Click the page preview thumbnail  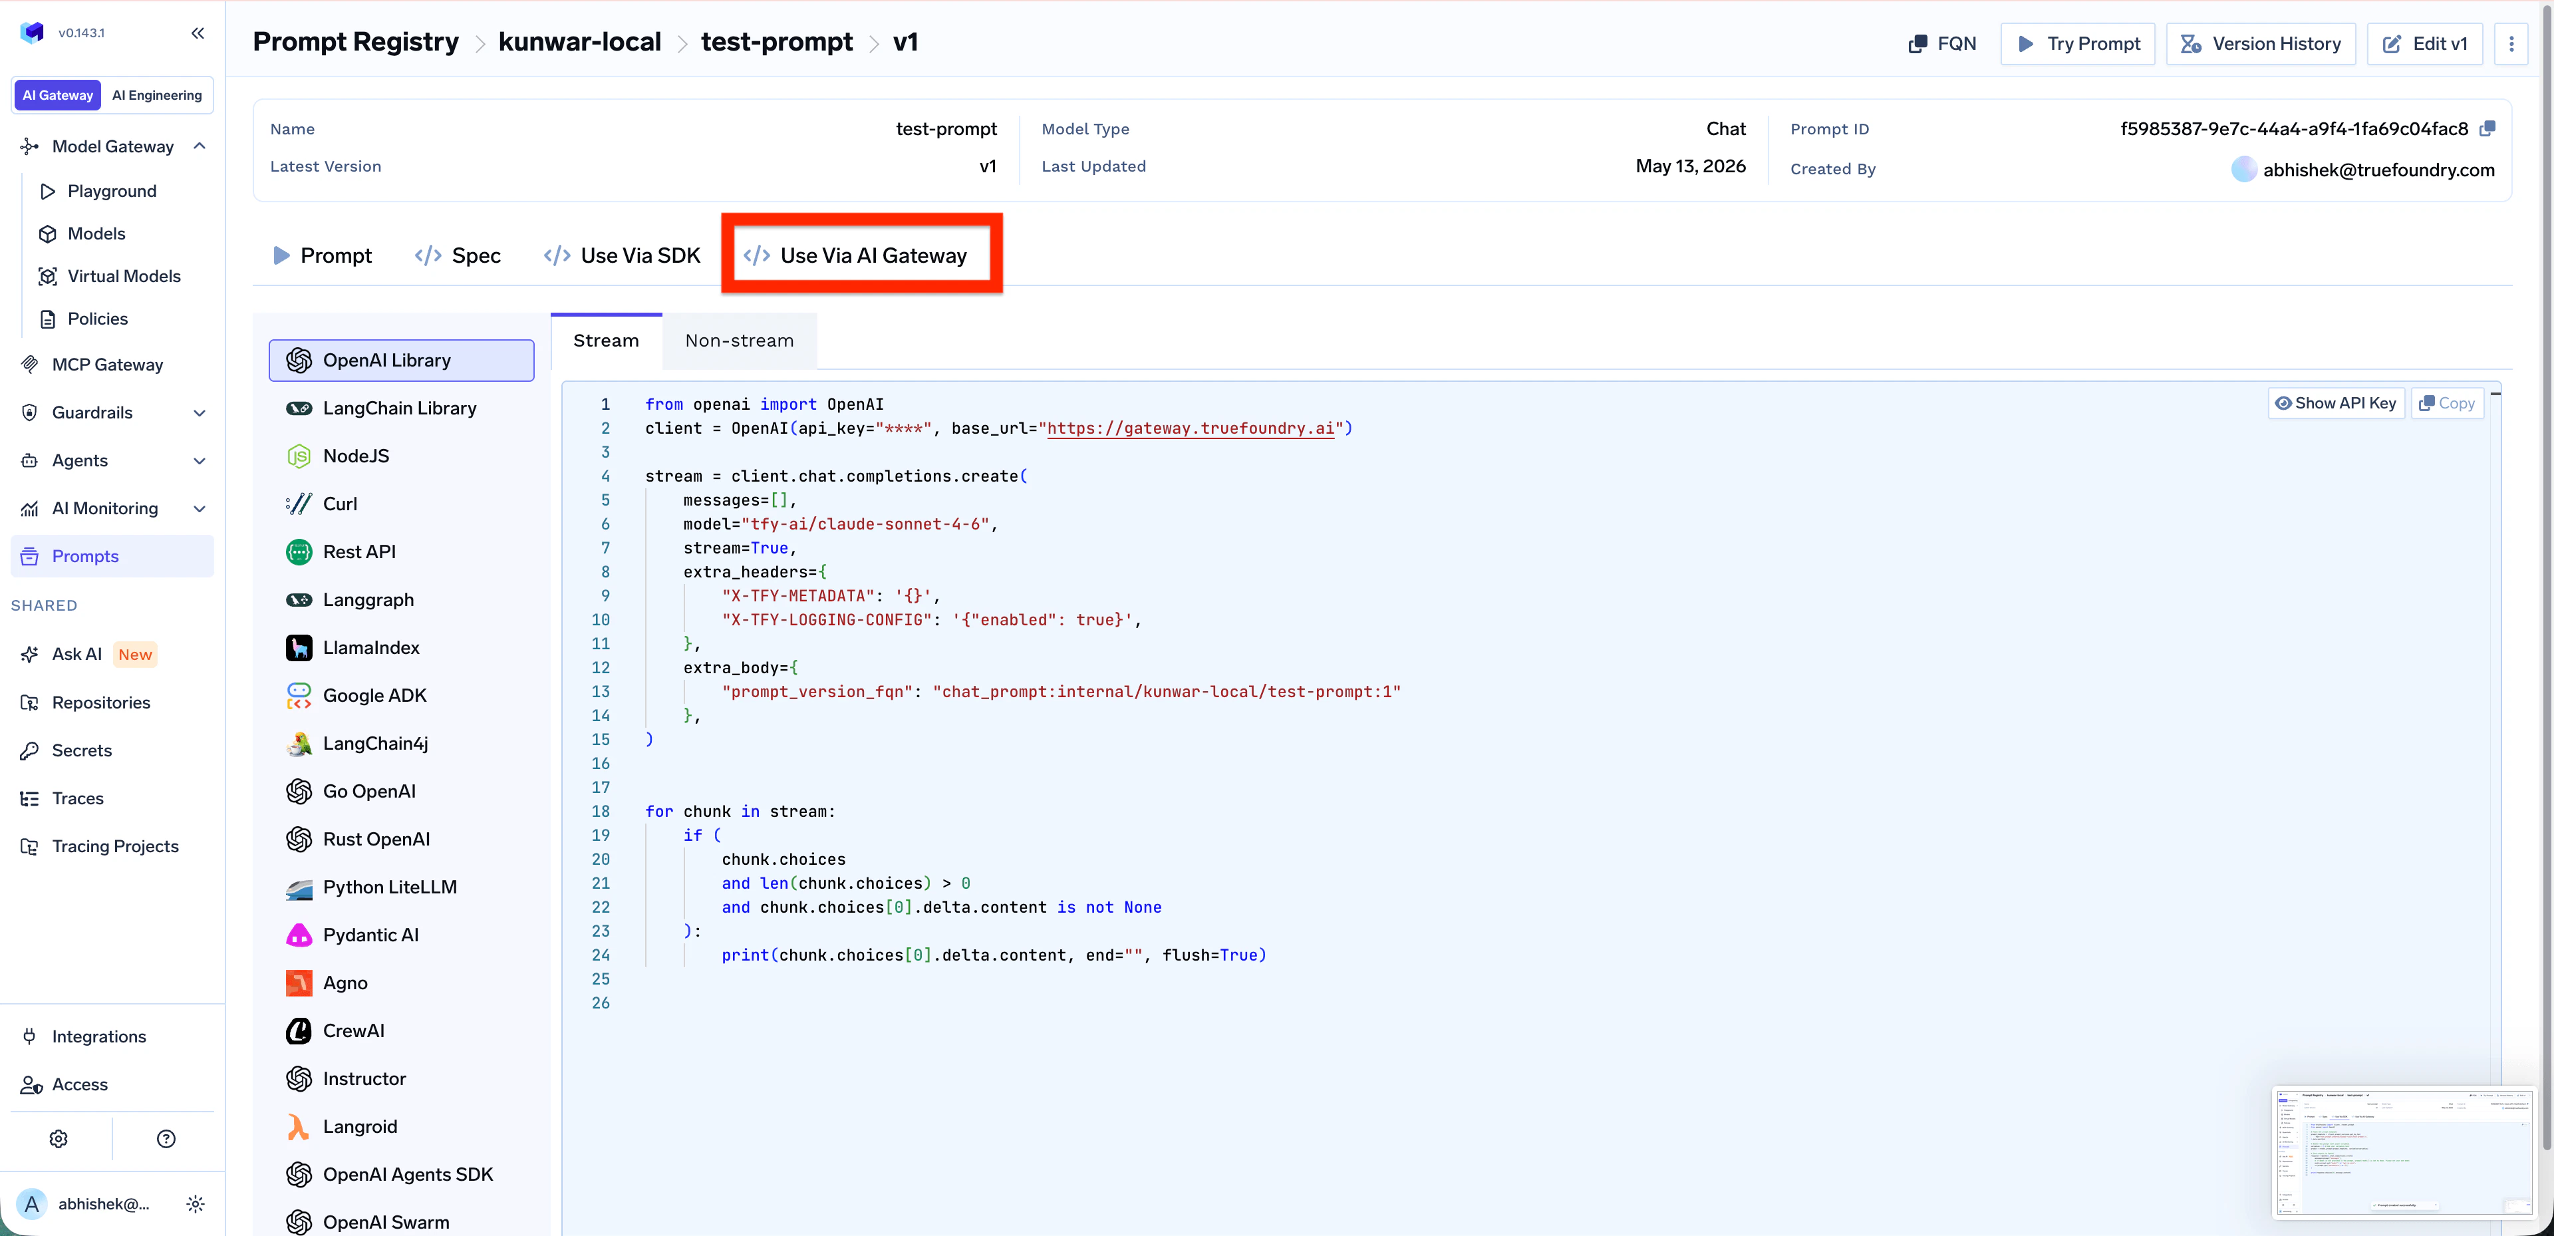pos(2404,1152)
